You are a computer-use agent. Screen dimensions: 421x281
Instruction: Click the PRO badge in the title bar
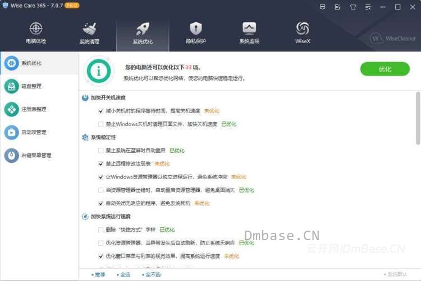tap(72, 6)
